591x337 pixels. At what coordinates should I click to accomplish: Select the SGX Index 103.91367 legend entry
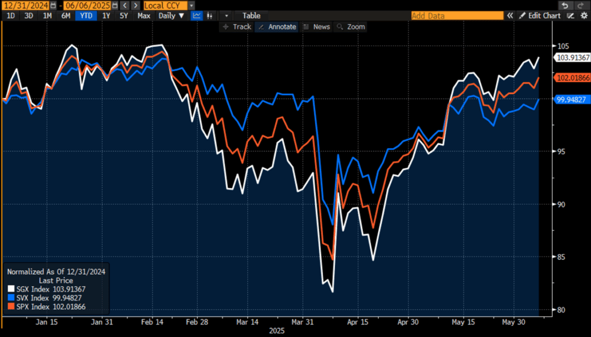pos(47,289)
